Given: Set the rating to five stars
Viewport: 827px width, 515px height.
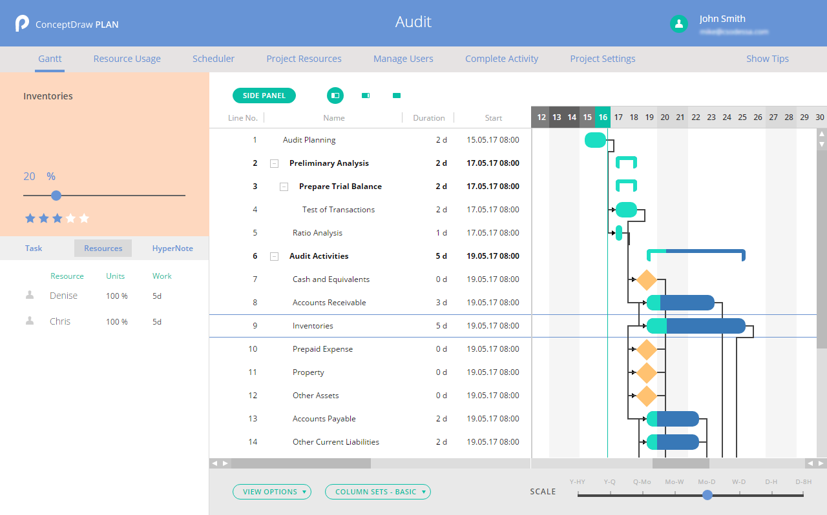Looking at the screenshot, I should point(84,219).
